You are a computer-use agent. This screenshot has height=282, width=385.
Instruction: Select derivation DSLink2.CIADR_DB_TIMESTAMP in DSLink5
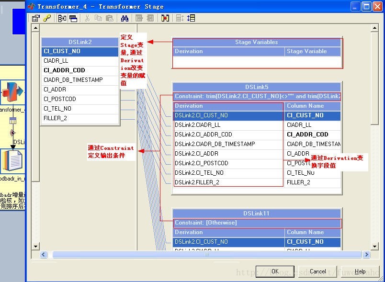click(x=228, y=144)
